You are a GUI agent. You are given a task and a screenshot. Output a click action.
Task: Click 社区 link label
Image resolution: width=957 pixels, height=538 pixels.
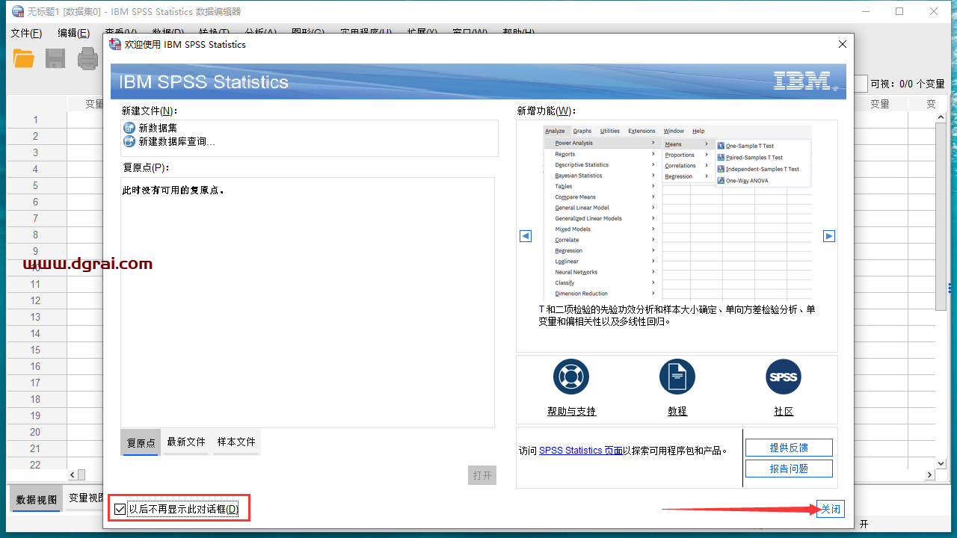click(784, 412)
